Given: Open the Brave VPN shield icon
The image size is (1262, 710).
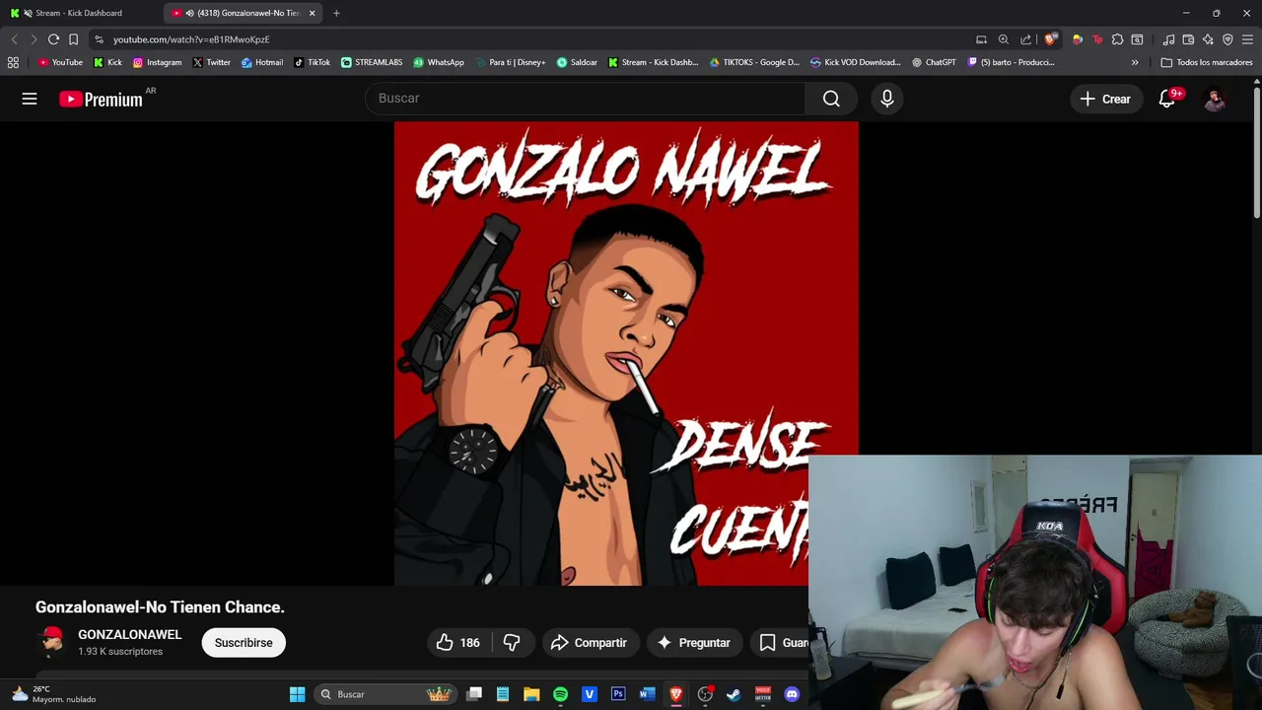Looking at the screenshot, I should (1227, 39).
